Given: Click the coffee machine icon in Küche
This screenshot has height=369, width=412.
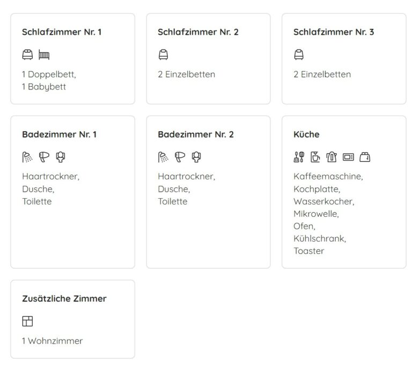Looking at the screenshot, I should click(x=315, y=157).
